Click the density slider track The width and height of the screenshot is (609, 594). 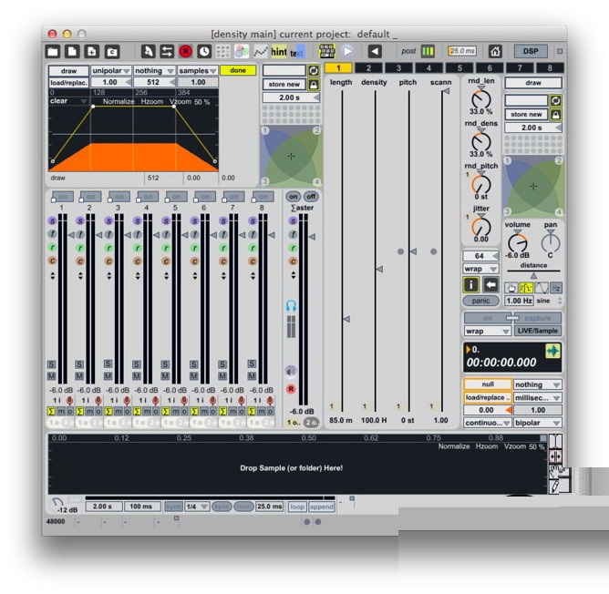tap(376, 251)
